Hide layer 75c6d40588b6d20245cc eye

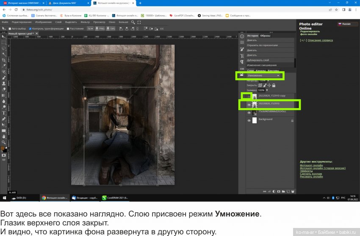pyautogui.click(x=249, y=113)
